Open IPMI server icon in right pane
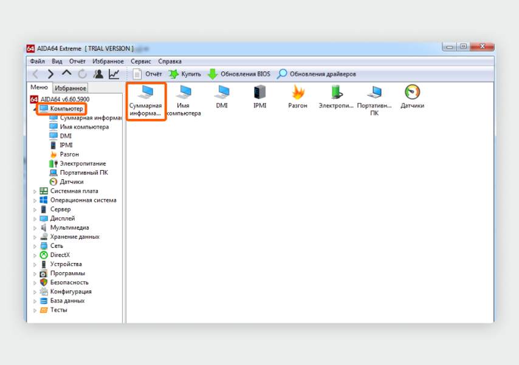Screen dimensions: 519x365 (260, 97)
